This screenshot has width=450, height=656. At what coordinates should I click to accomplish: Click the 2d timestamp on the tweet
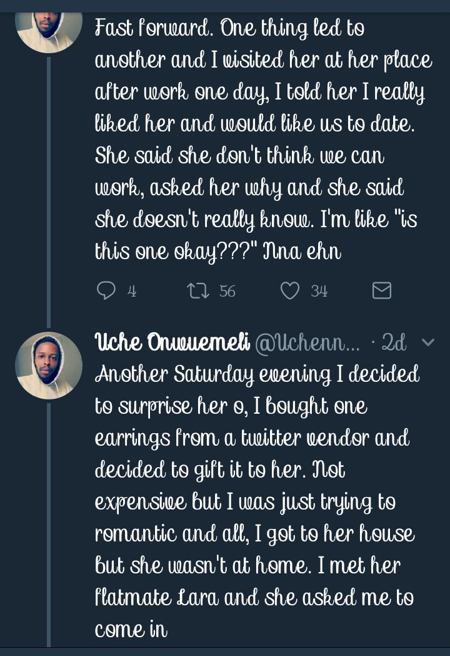[x=394, y=342]
